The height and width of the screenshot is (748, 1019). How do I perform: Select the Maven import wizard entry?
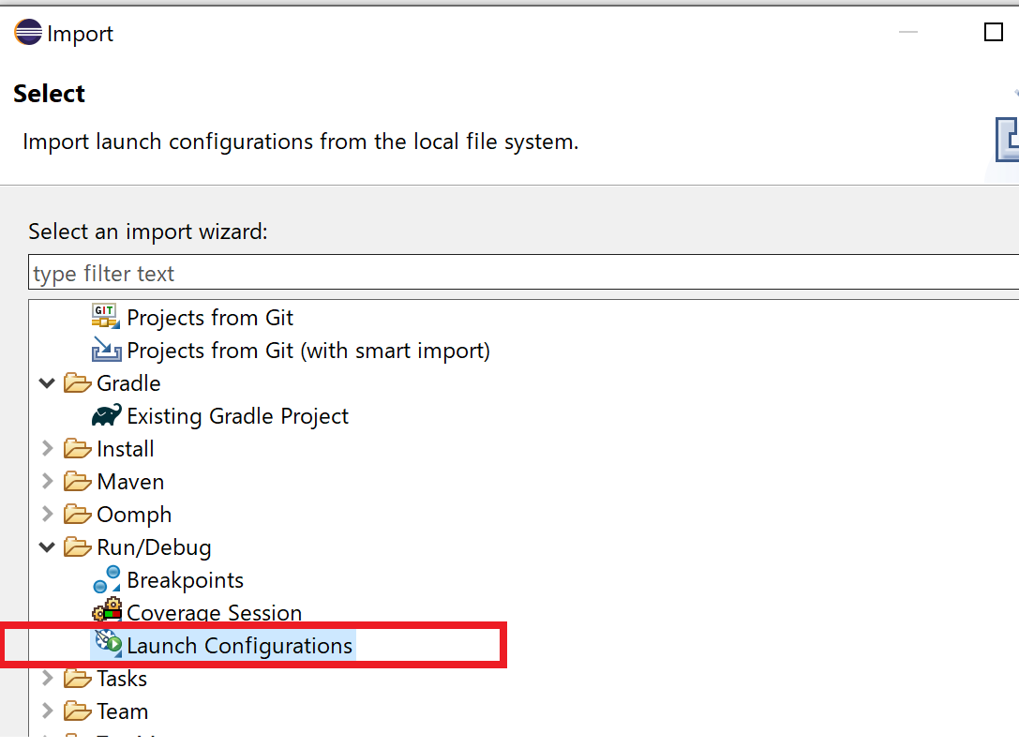[x=129, y=481]
